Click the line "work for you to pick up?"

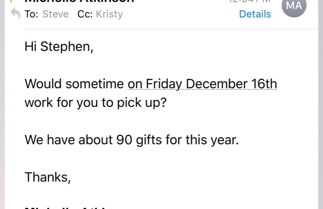[95, 102]
